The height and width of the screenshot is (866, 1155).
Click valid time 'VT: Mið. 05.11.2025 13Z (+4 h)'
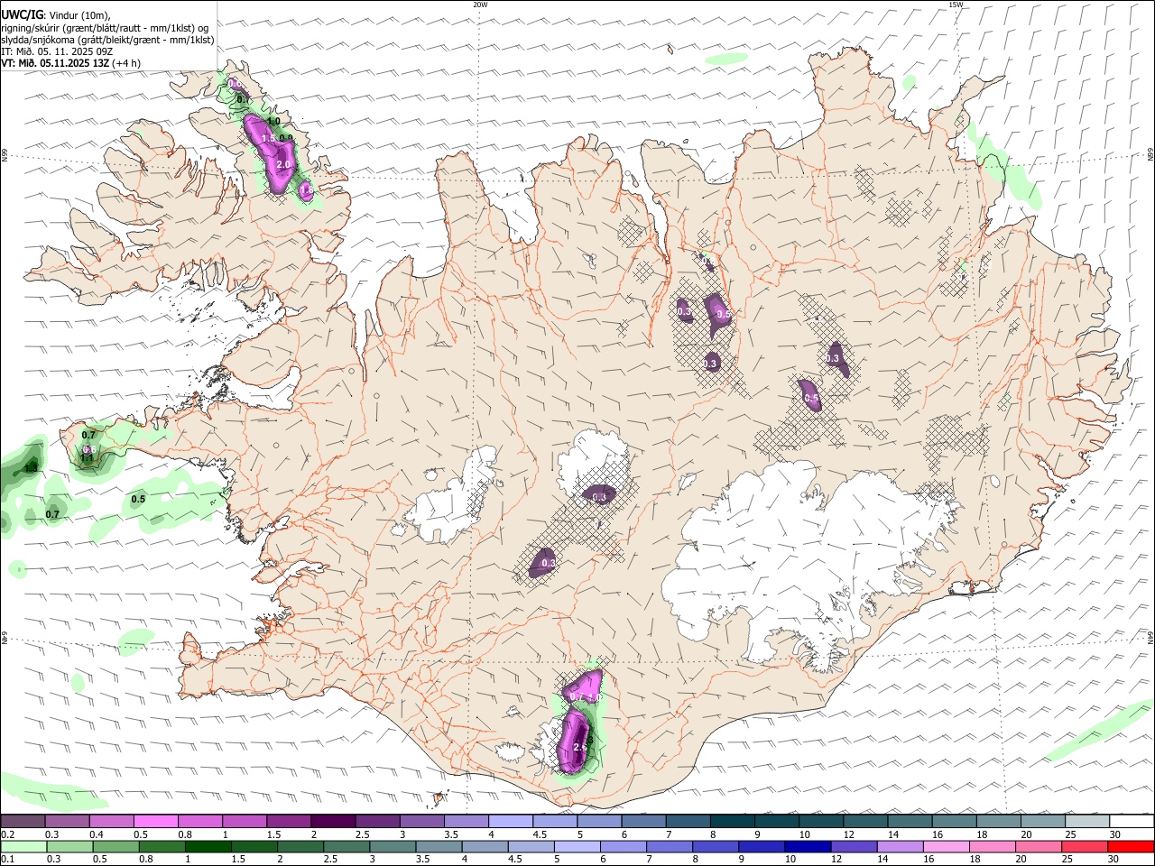pos(71,63)
